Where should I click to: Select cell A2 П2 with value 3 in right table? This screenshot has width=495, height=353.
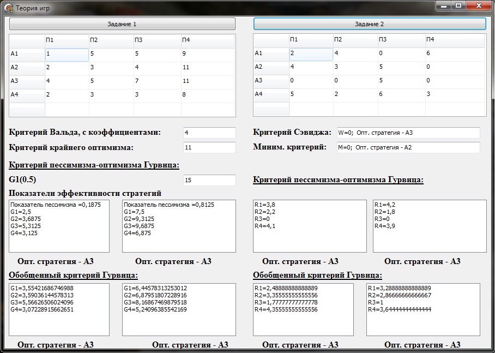(x=355, y=68)
